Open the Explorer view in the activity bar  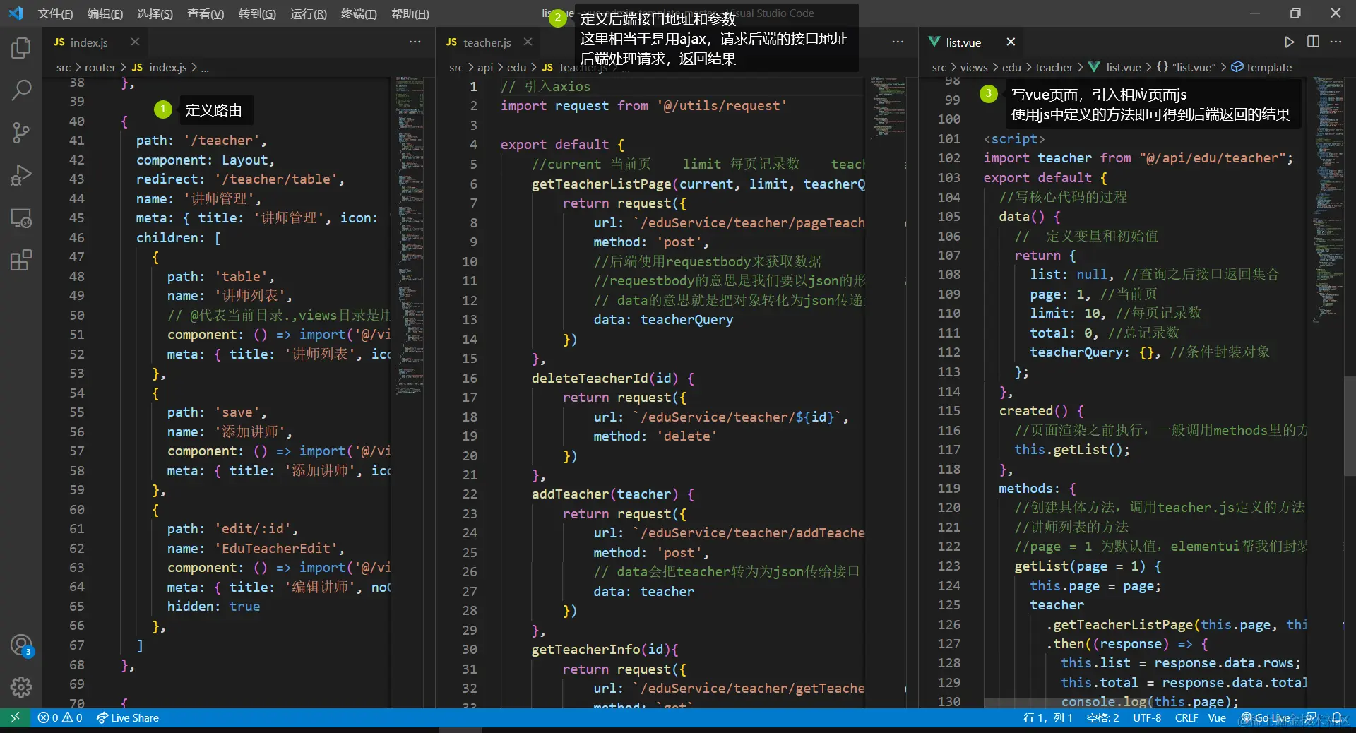(21, 48)
